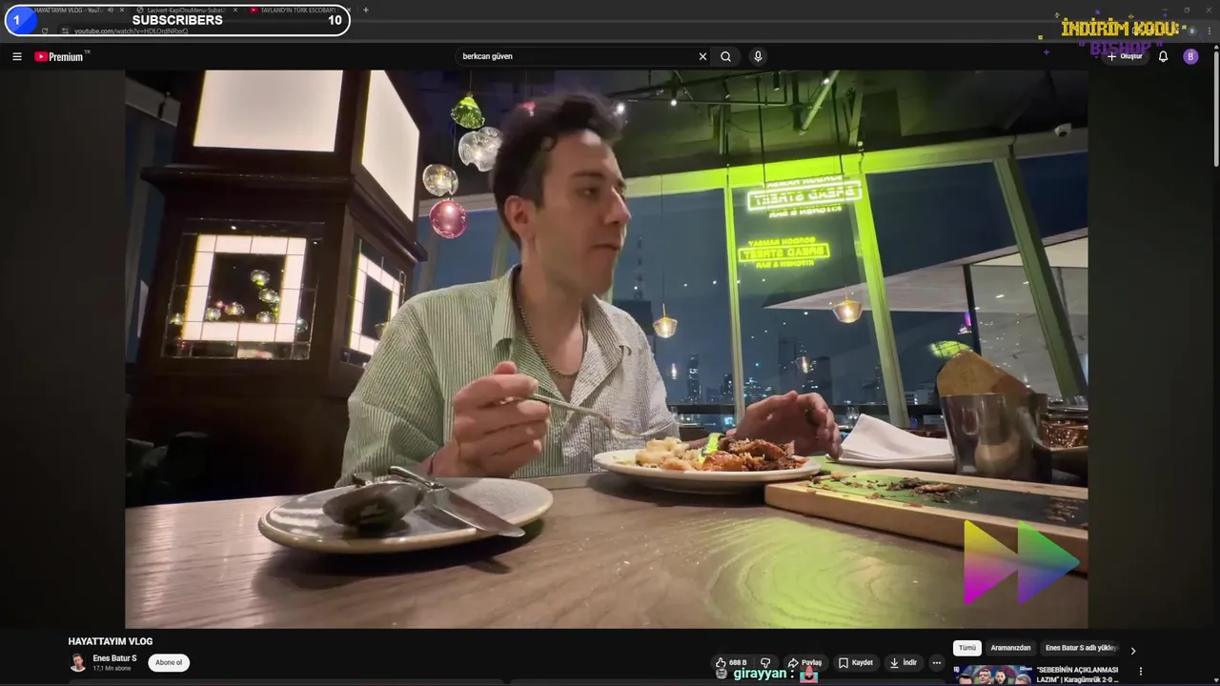Open the Enes Batur S channel avatar
Viewport: 1220px width, 686px height.
(77, 662)
